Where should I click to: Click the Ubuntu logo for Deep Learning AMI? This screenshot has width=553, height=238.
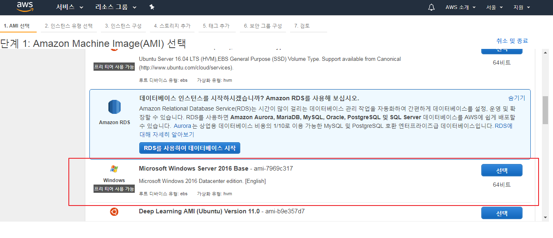[114, 212]
